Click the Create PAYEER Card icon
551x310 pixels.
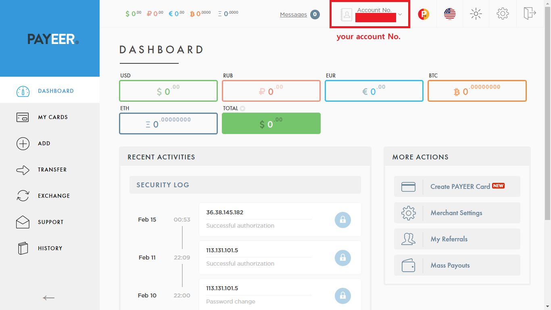[x=408, y=187]
